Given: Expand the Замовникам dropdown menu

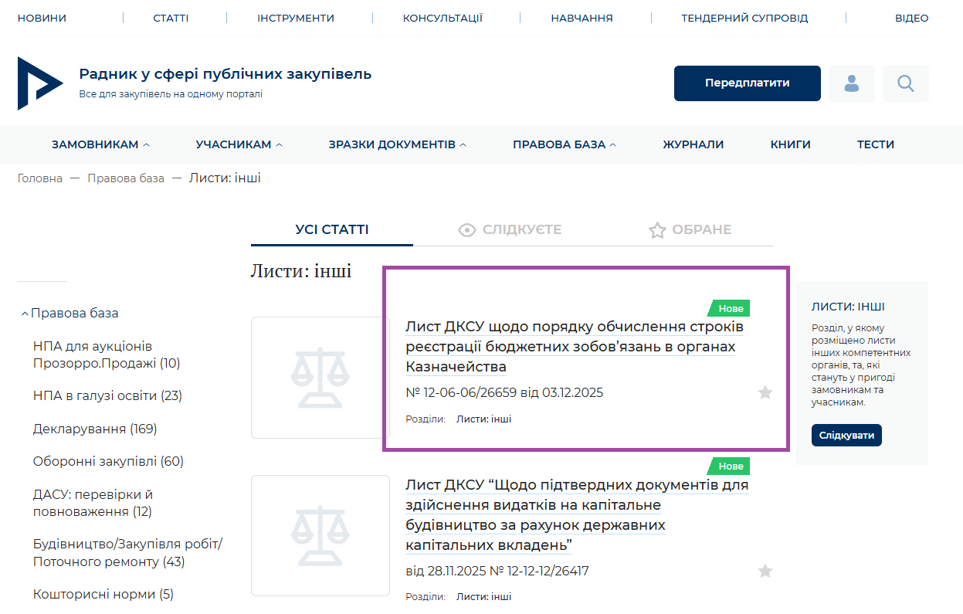Looking at the screenshot, I should (x=100, y=144).
